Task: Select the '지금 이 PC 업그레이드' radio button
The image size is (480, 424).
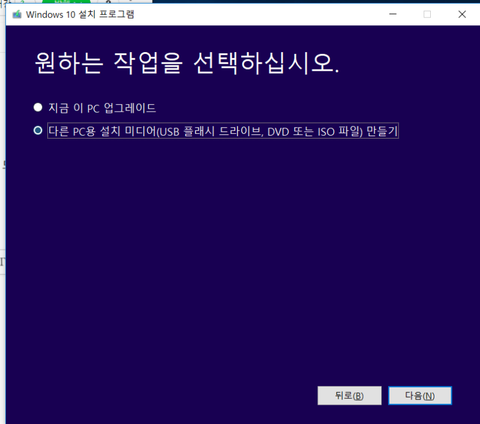Action: (x=38, y=107)
